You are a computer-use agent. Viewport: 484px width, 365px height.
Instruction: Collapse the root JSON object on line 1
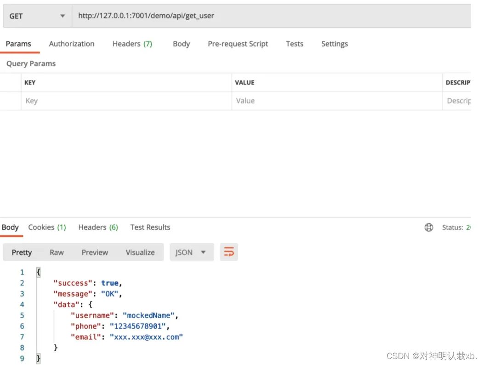tap(39, 272)
